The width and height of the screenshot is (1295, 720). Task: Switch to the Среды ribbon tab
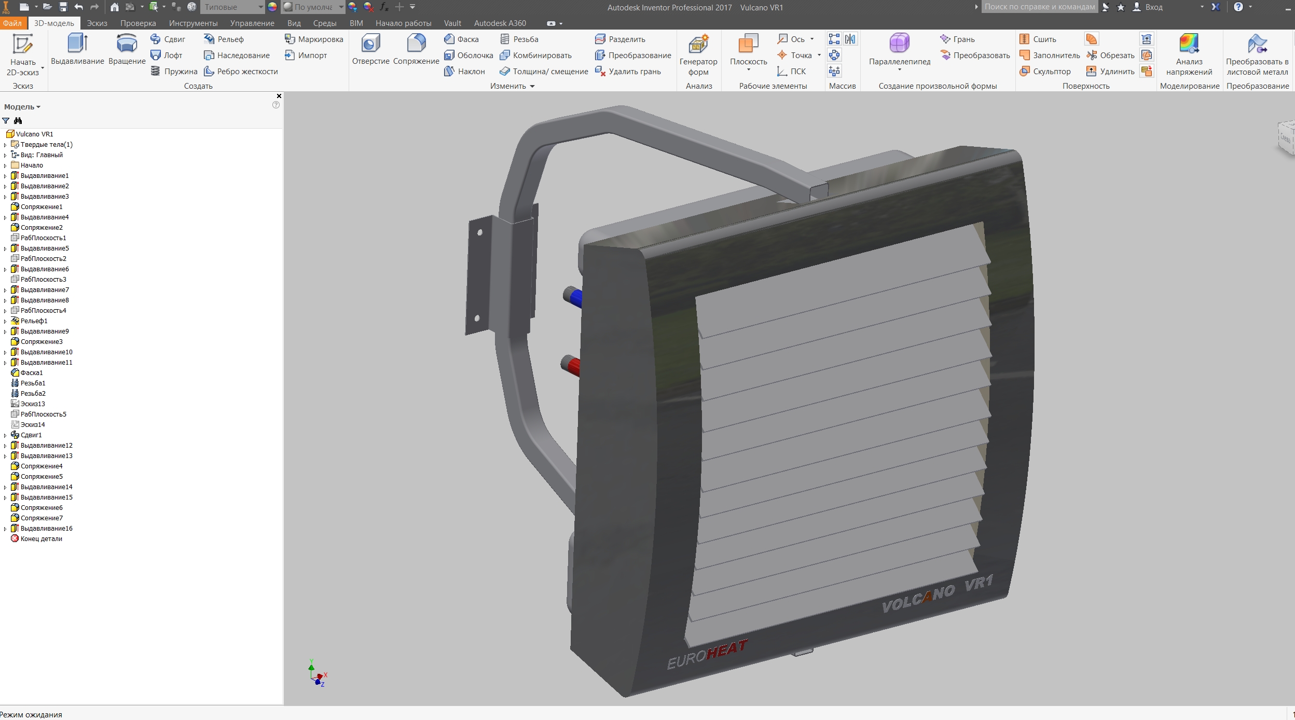pos(325,23)
